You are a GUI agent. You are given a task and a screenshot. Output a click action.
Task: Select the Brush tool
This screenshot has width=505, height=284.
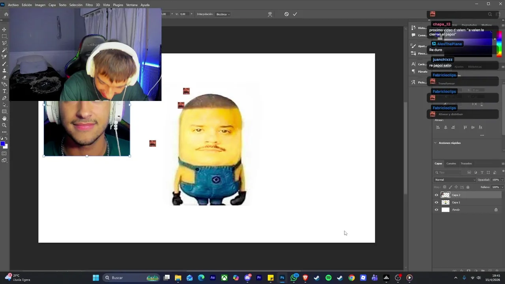click(x=4, y=64)
